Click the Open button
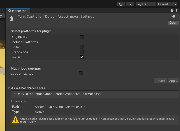 click(173, 23)
